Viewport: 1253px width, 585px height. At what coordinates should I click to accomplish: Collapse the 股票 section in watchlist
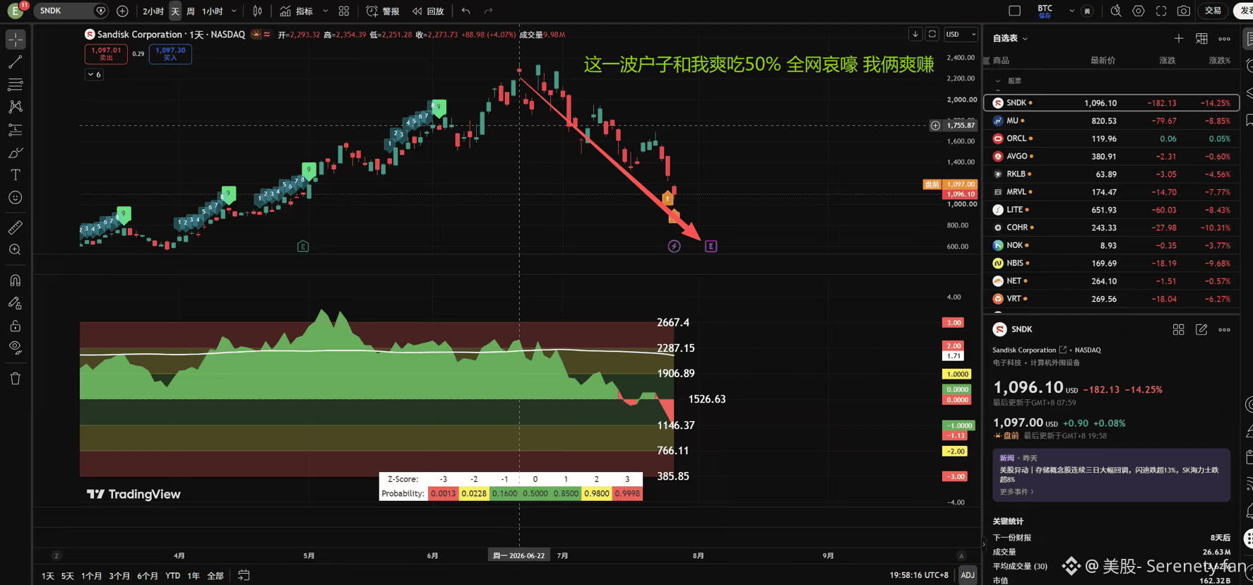click(998, 81)
